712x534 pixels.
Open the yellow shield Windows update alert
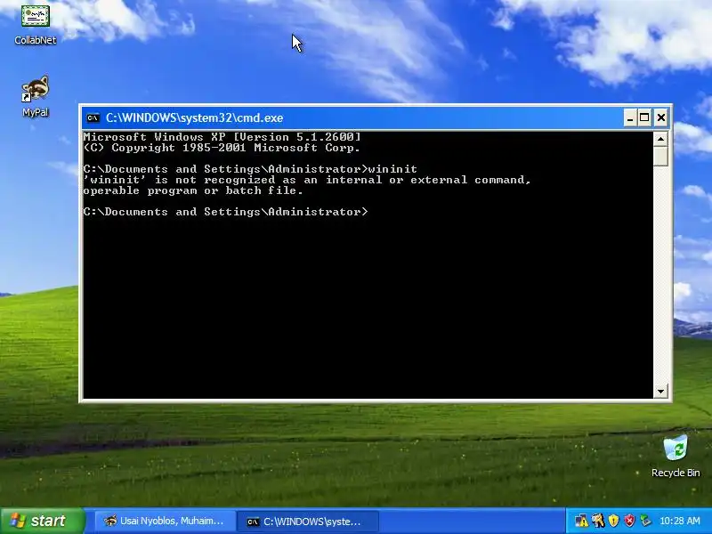click(613, 521)
